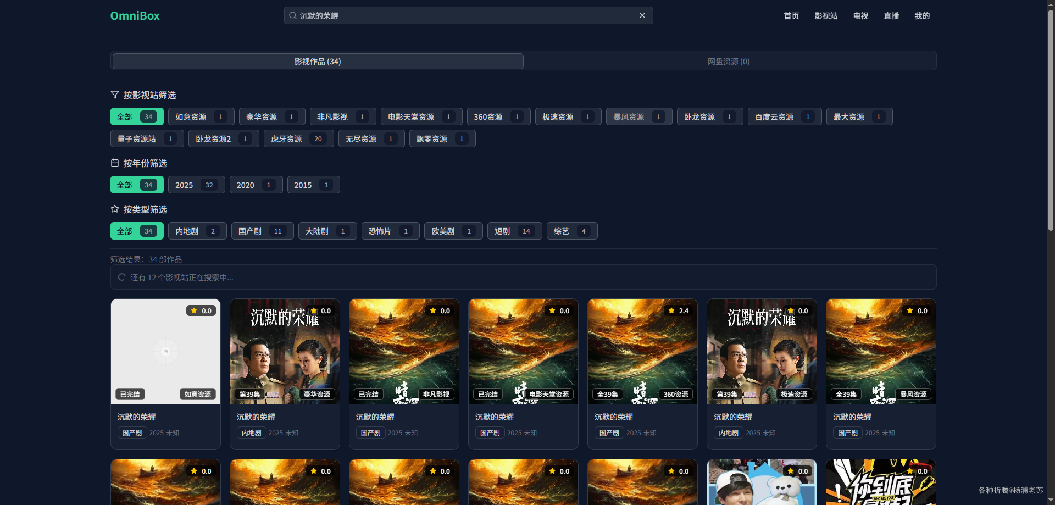
Task: Click the 2.4 star rating badge
Action: pos(678,310)
